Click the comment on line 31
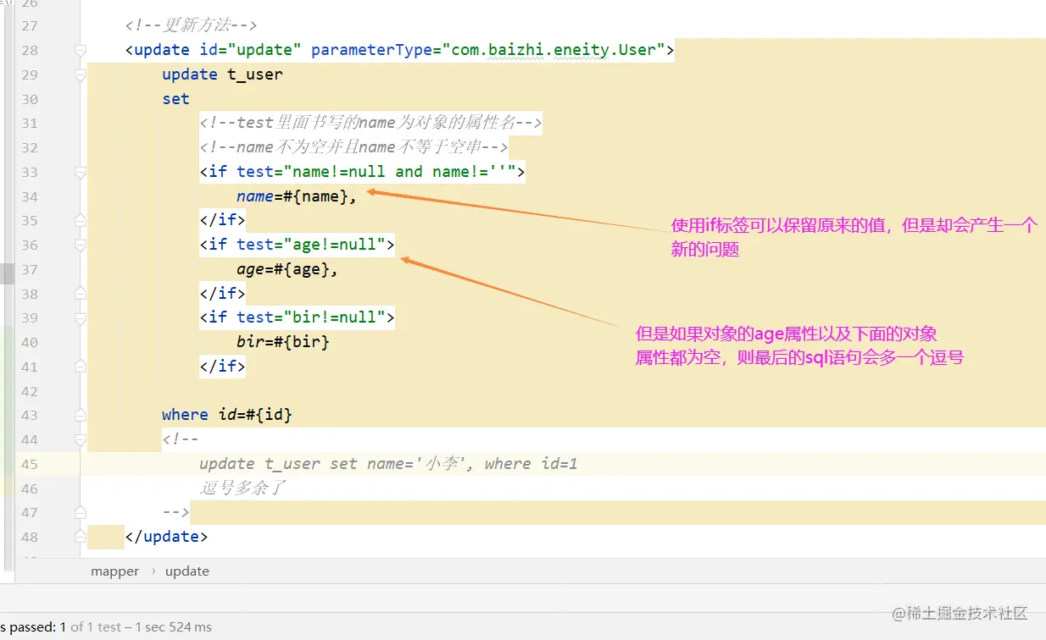The image size is (1046, 640). point(370,124)
